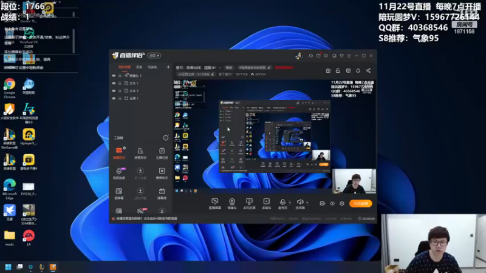Collapse the 工具箱 toolbox panel
Viewport: 486px width, 273px height.
coord(166,138)
